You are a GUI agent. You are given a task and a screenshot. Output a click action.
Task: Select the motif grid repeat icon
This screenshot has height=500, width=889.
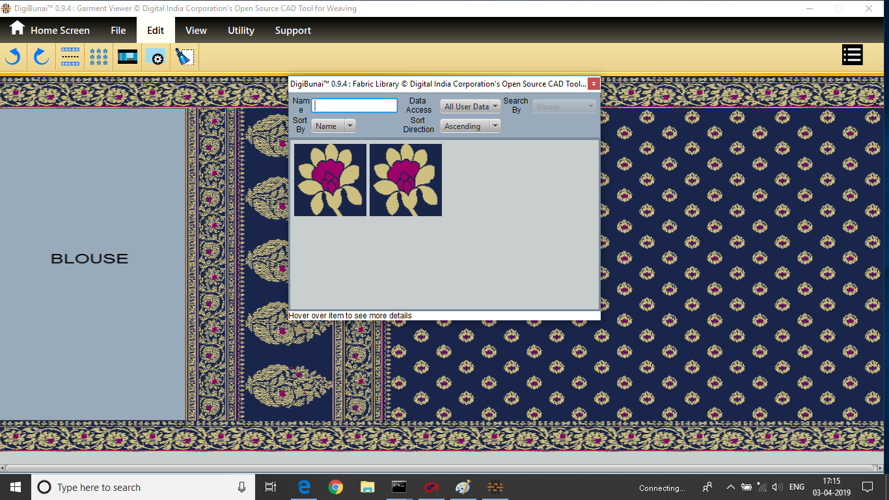tap(99, 57)
